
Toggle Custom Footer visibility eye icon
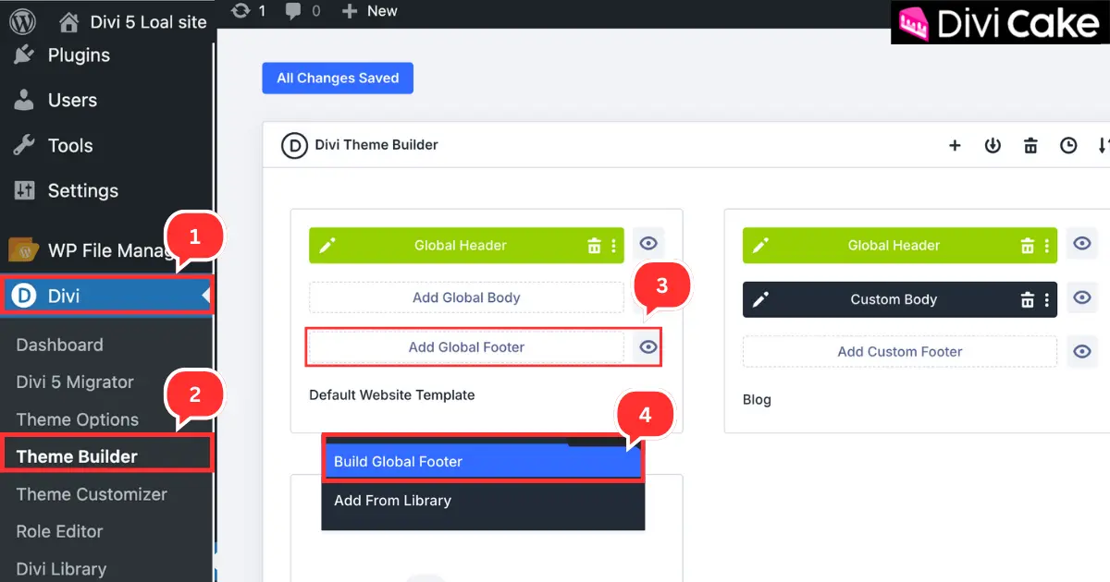[x=1081, y=351]
